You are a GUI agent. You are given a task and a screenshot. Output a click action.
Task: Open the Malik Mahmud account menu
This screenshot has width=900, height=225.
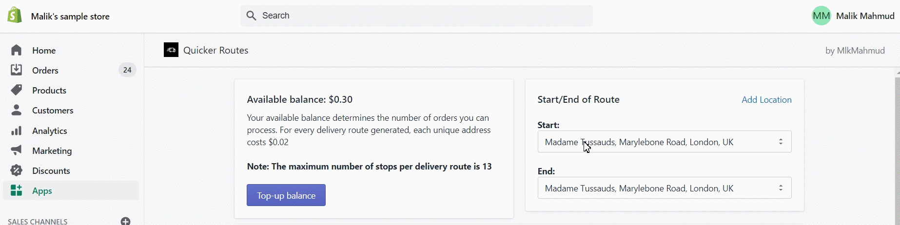click(853, 16)
